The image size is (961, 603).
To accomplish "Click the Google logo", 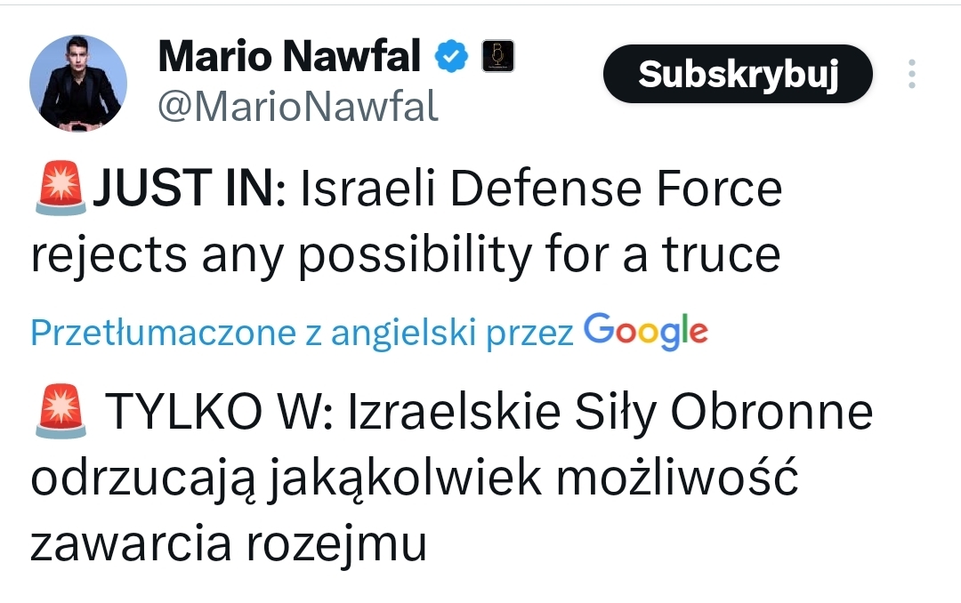I will 646,332.
